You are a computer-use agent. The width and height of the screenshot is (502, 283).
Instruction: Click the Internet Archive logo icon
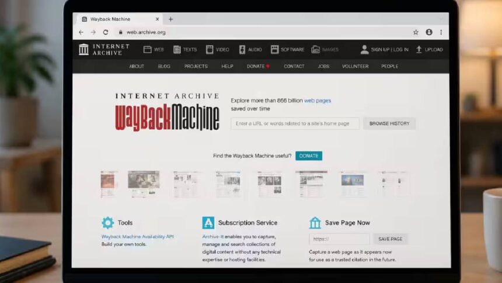coord(83,50)
